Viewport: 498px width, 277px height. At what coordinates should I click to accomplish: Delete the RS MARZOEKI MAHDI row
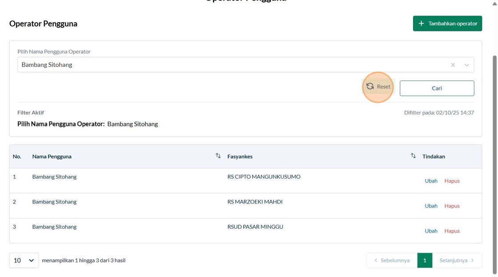tap(452, 206)
